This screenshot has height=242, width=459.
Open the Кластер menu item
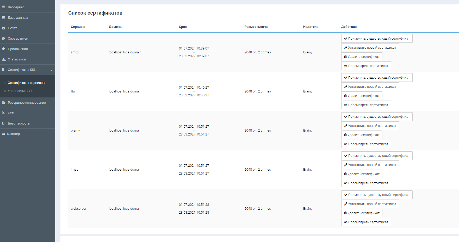click(x=14, y=134)
